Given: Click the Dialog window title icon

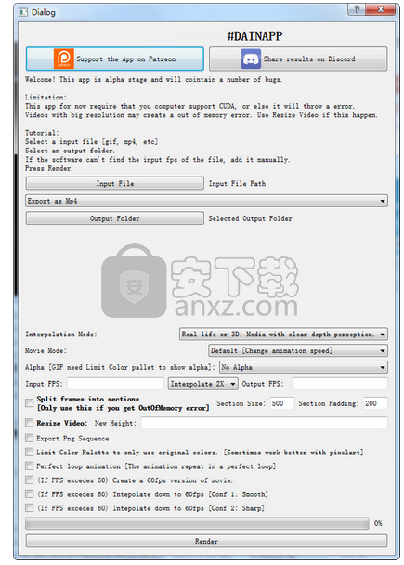Looking at the screenshot, I should (23, 13).
